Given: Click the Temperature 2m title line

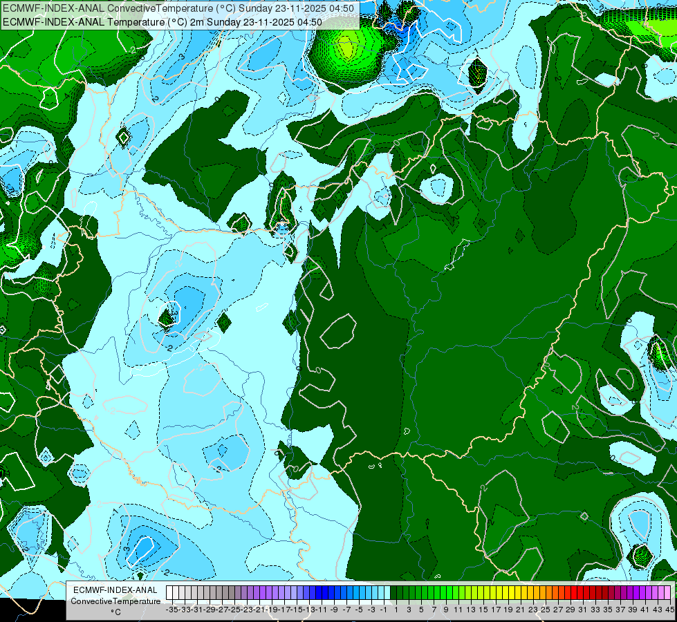Looking at the screenshot, I should pos(163,22).
